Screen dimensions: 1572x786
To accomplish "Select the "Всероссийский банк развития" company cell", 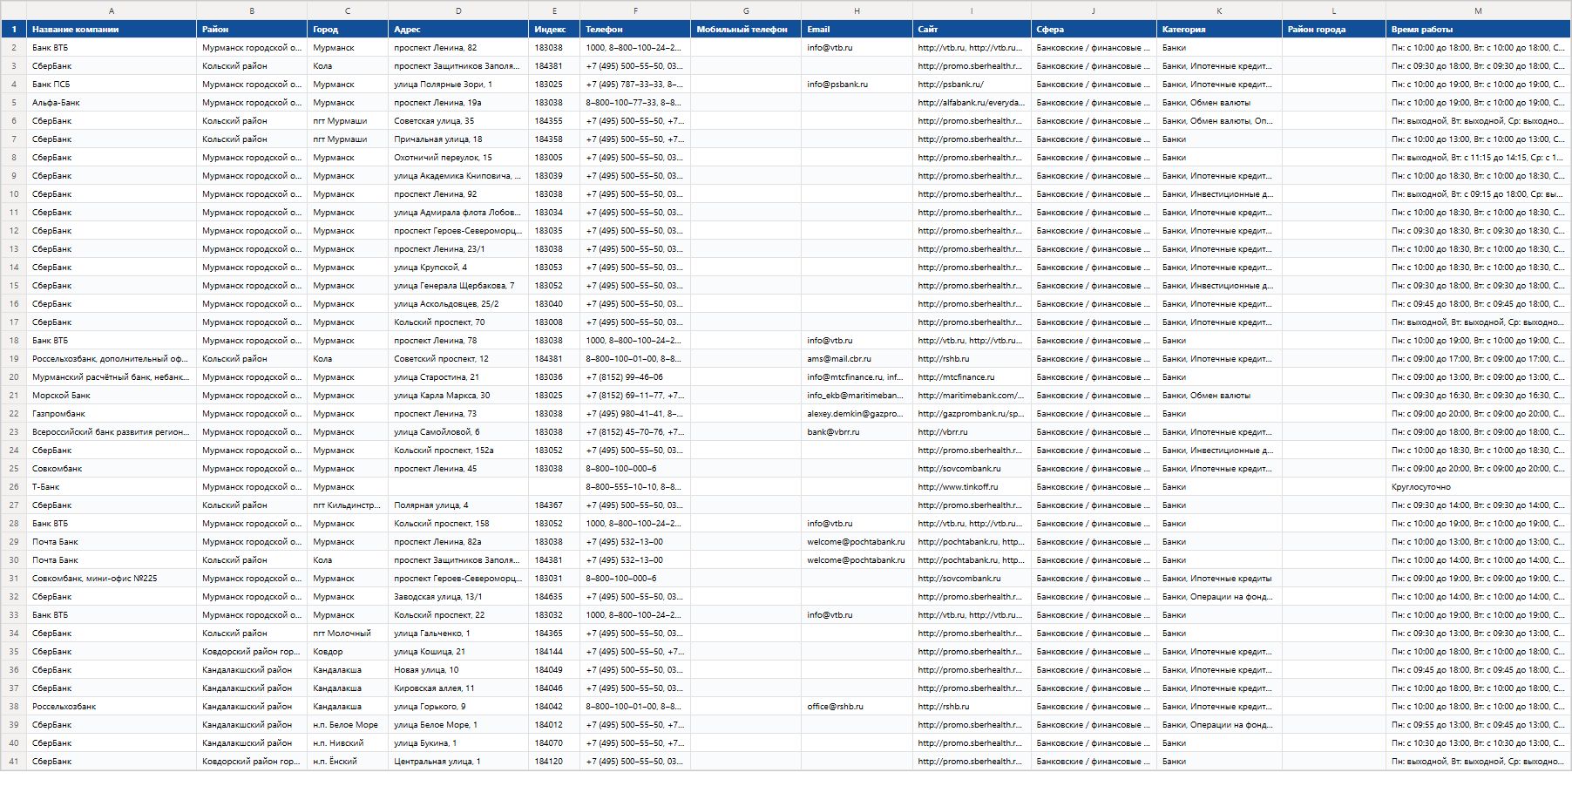I will [112, 432].
